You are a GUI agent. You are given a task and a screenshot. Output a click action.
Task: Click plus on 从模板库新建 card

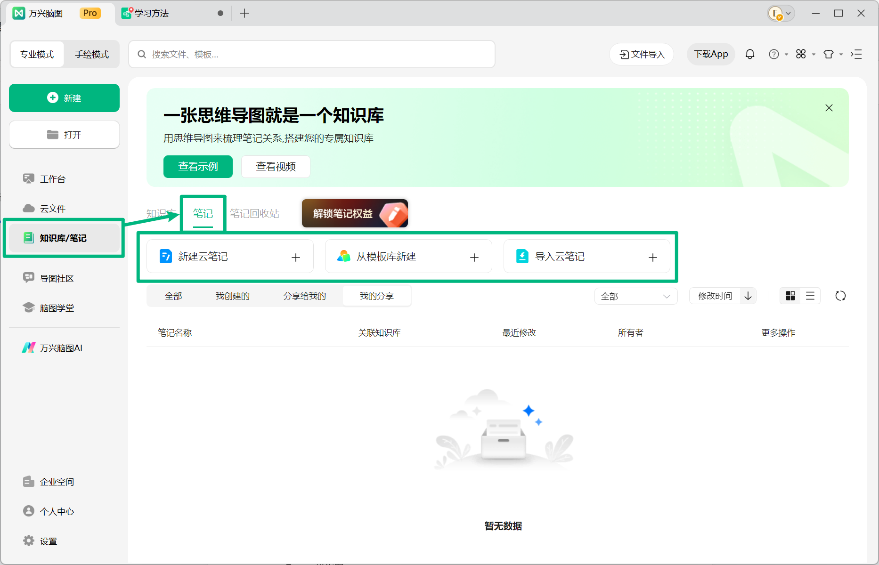pos(474,257)
